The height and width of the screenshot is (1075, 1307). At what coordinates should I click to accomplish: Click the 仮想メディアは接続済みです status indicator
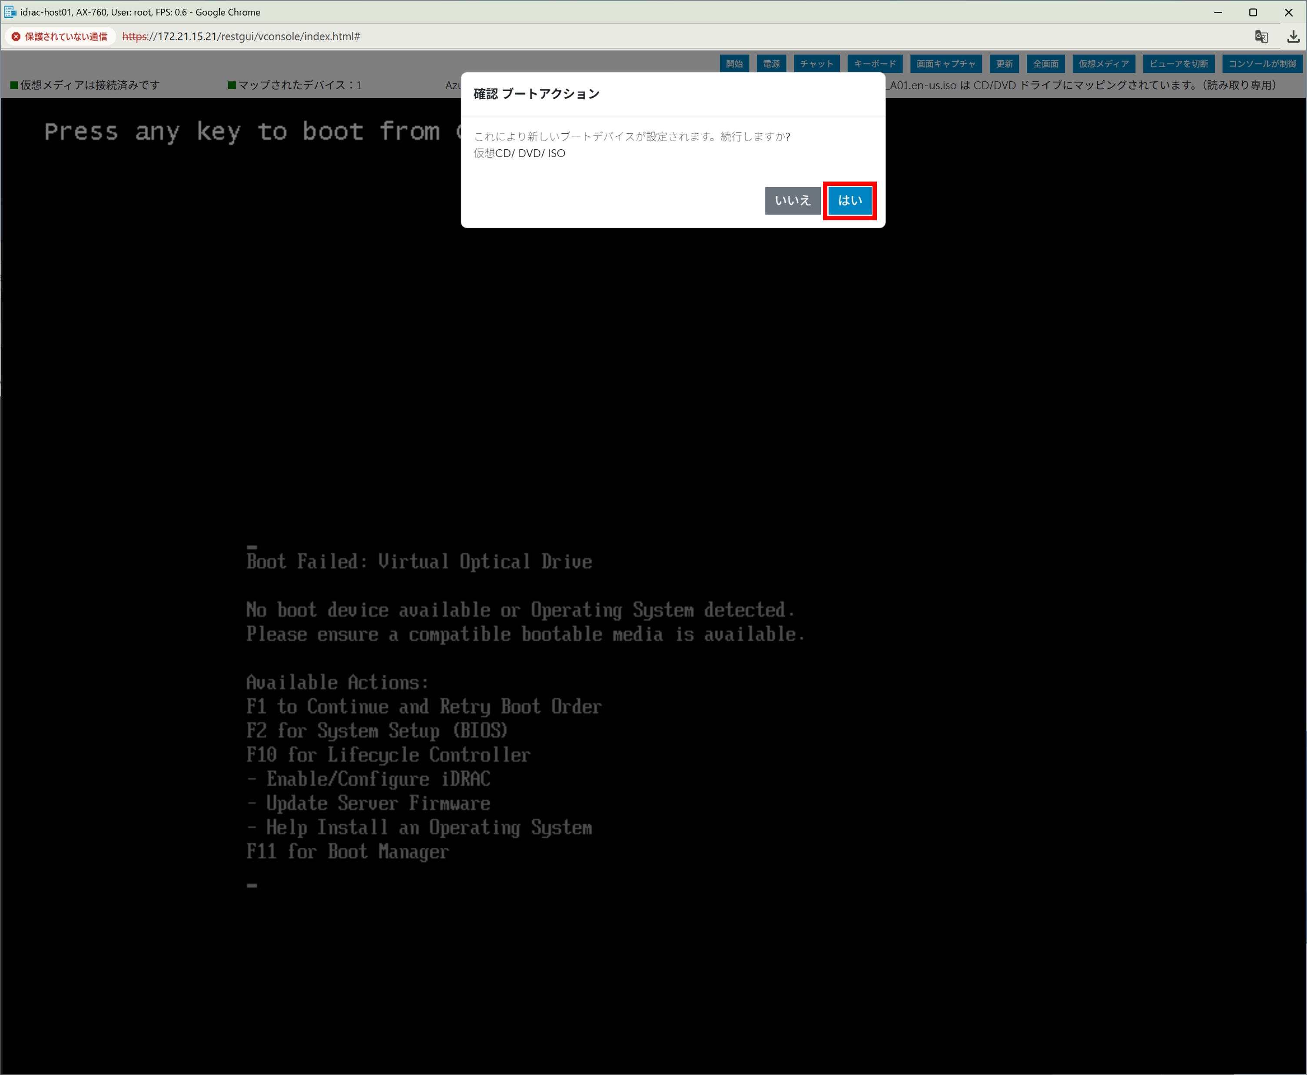pyautogui.click(x=85, y=86)
